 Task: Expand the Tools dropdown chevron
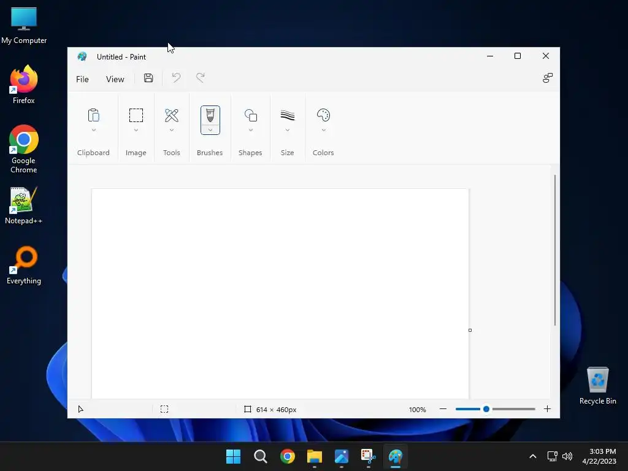pos(172,130)
